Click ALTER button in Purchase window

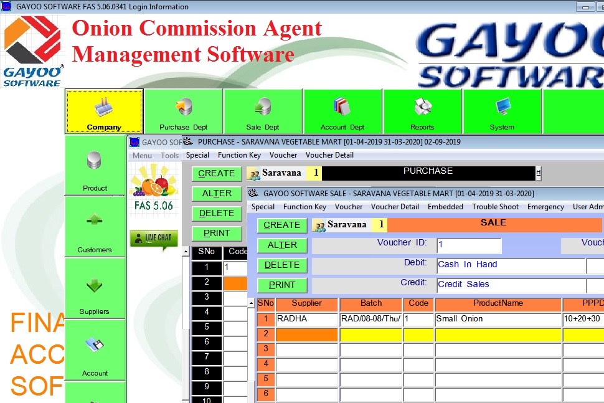pyautogui.click(x=217, y=194)
